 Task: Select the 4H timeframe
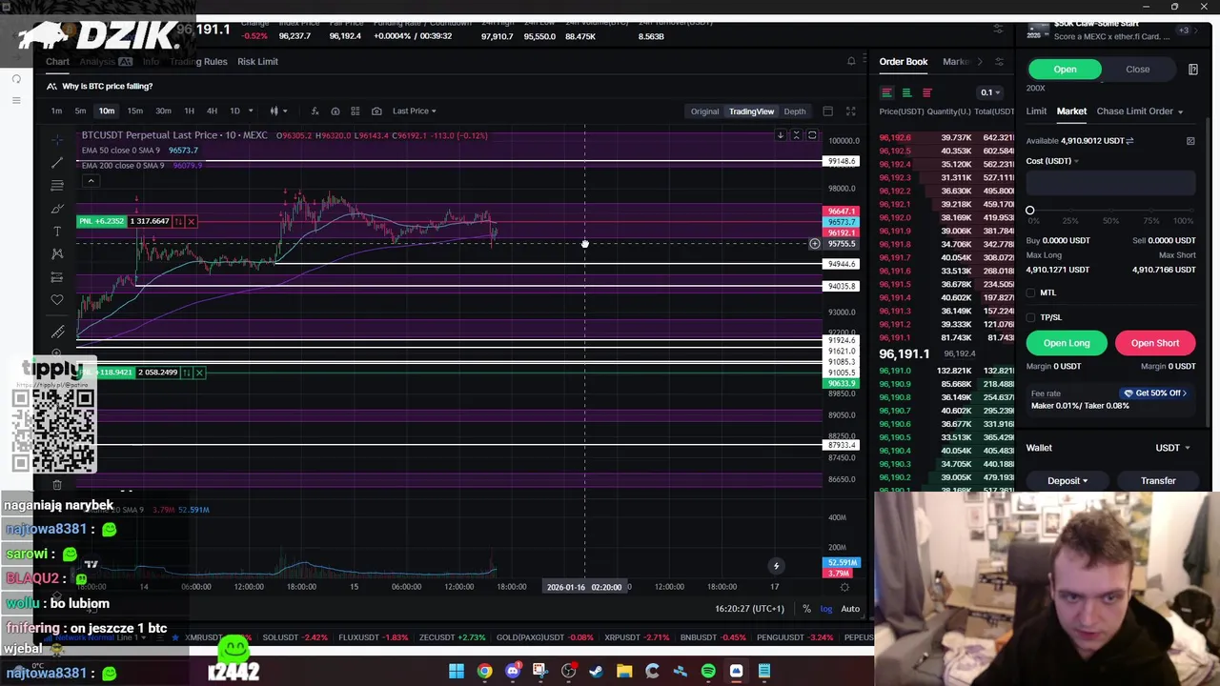(x=212, y=111)
